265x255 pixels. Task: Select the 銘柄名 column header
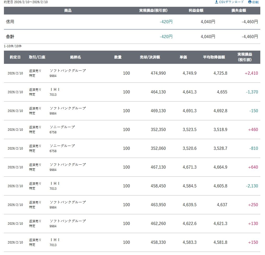[x=76, y=57]
